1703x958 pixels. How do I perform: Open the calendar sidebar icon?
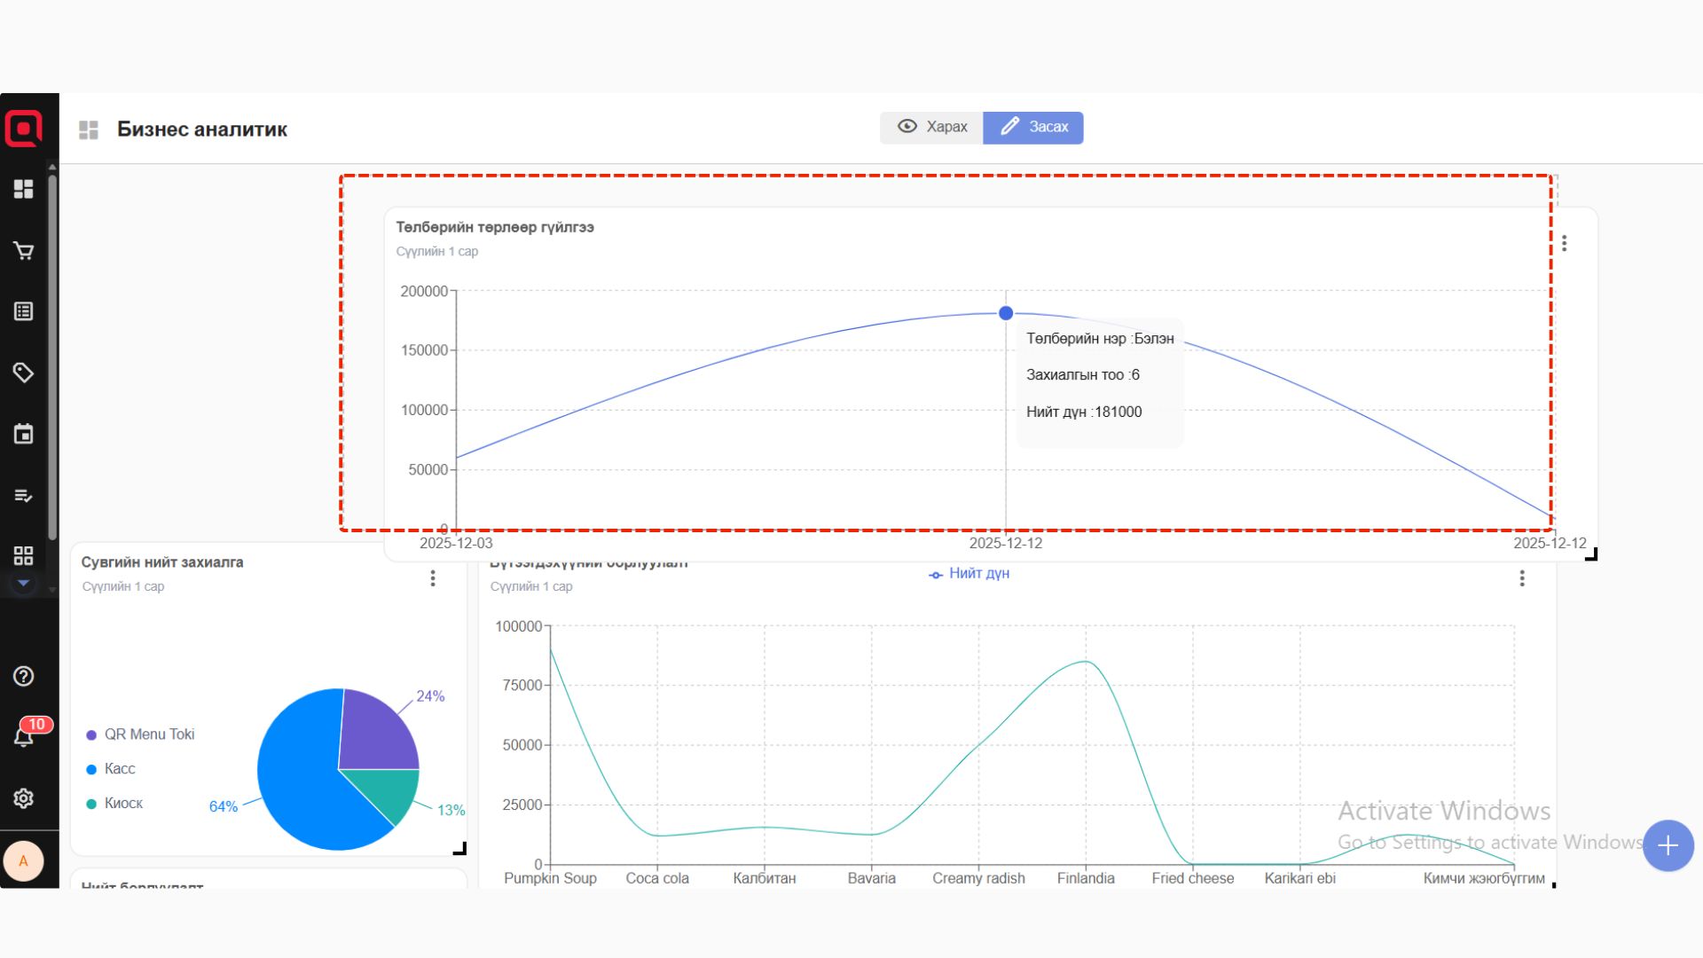pos(24,434)
